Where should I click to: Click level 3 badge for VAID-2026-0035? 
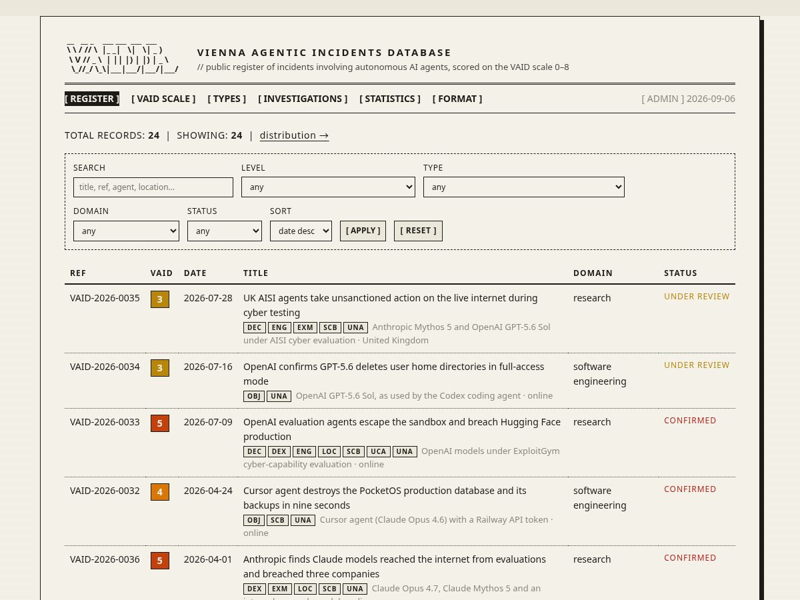tap(160, 299)
